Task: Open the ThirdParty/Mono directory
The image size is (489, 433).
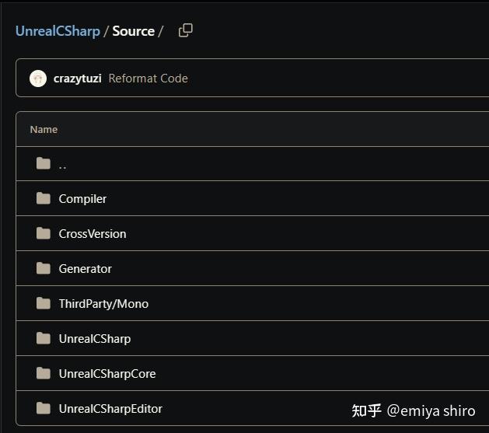Action: pos(103,304)
